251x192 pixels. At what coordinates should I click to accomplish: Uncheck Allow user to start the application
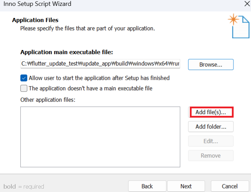point(24,78)
